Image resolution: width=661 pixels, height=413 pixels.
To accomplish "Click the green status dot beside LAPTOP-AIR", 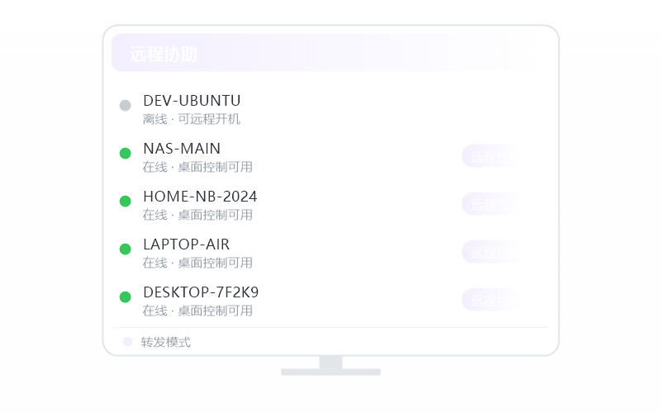I will coord(126,249).
